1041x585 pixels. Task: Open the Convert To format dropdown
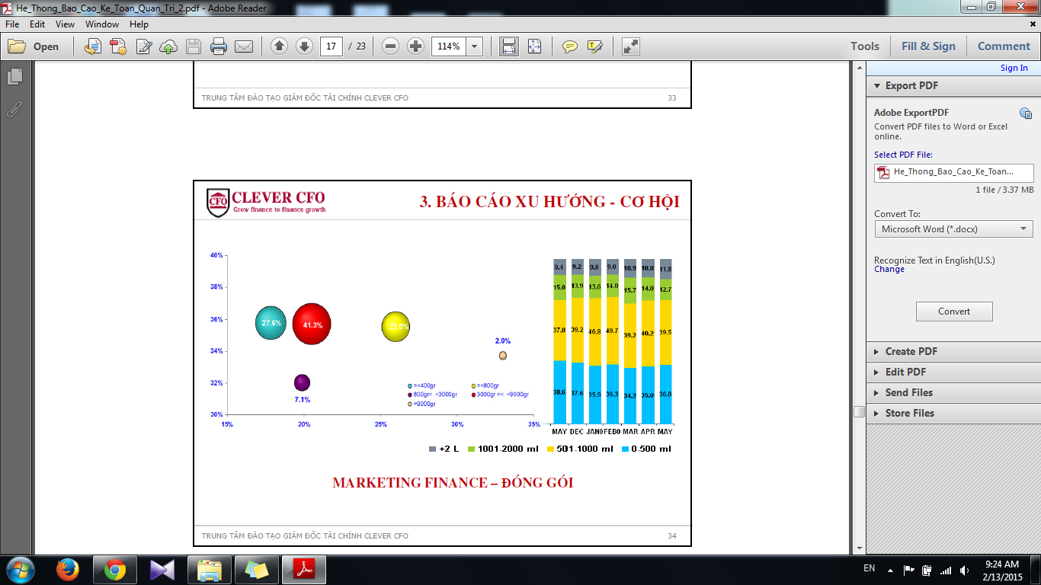[x=953, y=229]
